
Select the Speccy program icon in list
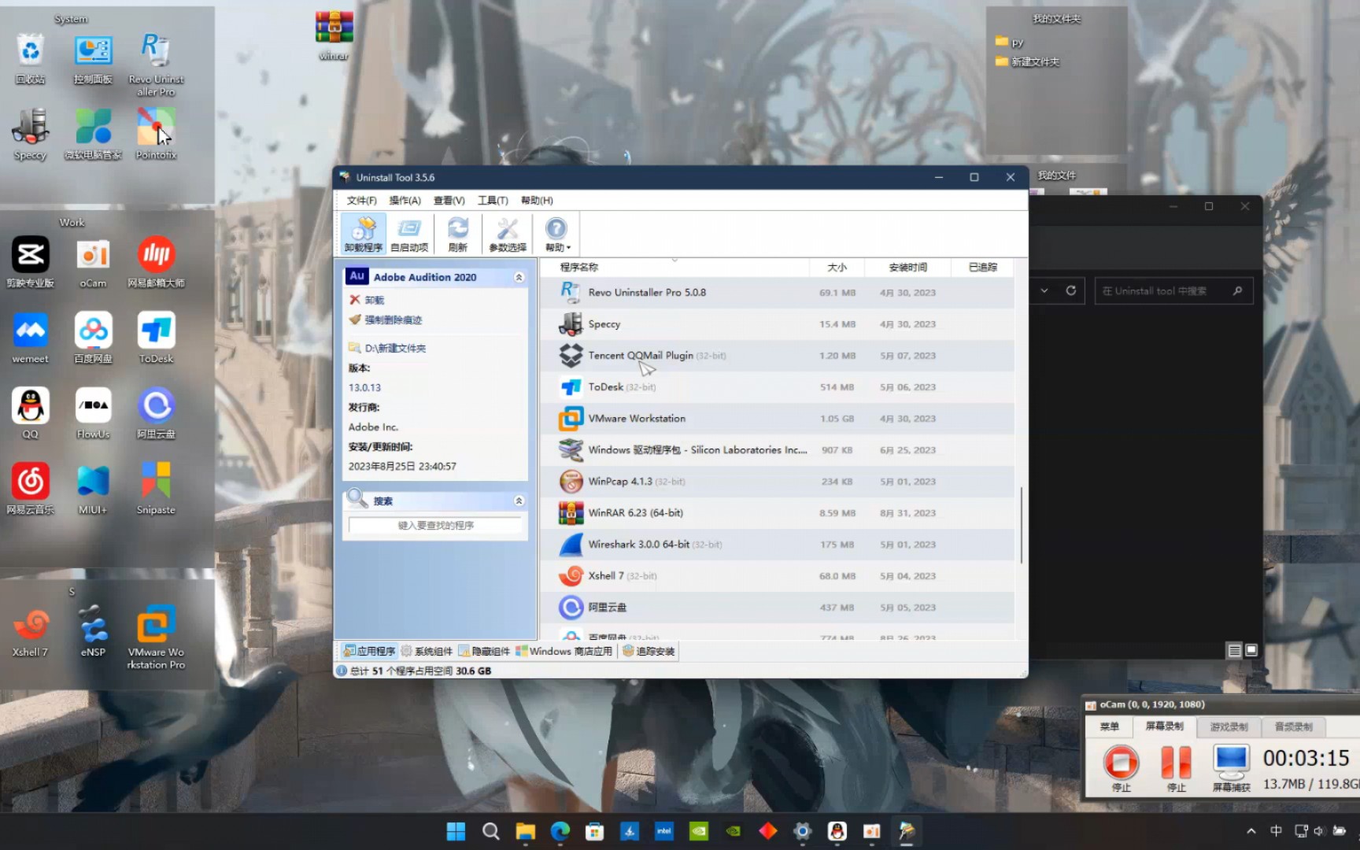(571, 323)
